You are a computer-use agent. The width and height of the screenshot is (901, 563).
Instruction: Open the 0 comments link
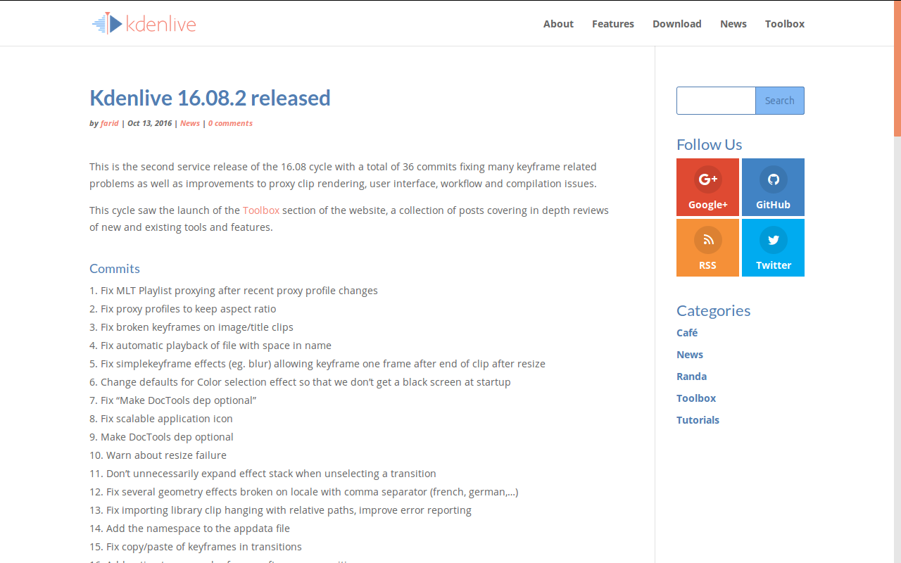(230, 123)
